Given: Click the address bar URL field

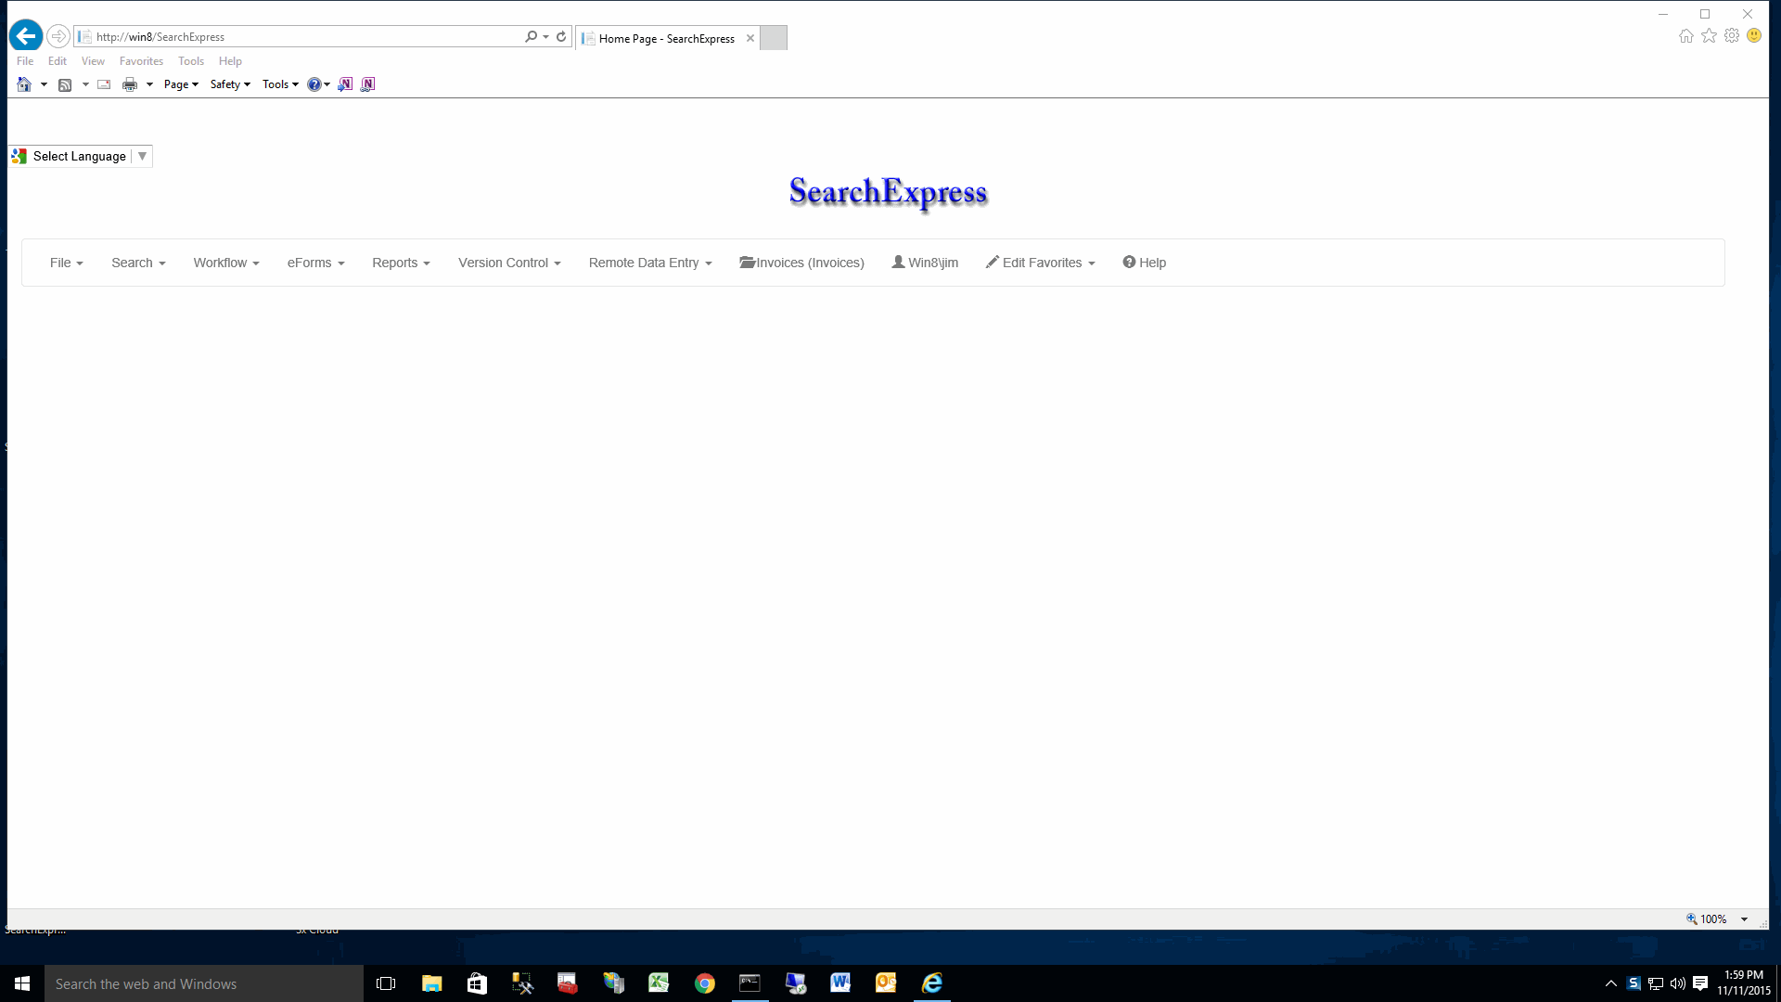Looking at the screenshot, I should click(306, 37).
